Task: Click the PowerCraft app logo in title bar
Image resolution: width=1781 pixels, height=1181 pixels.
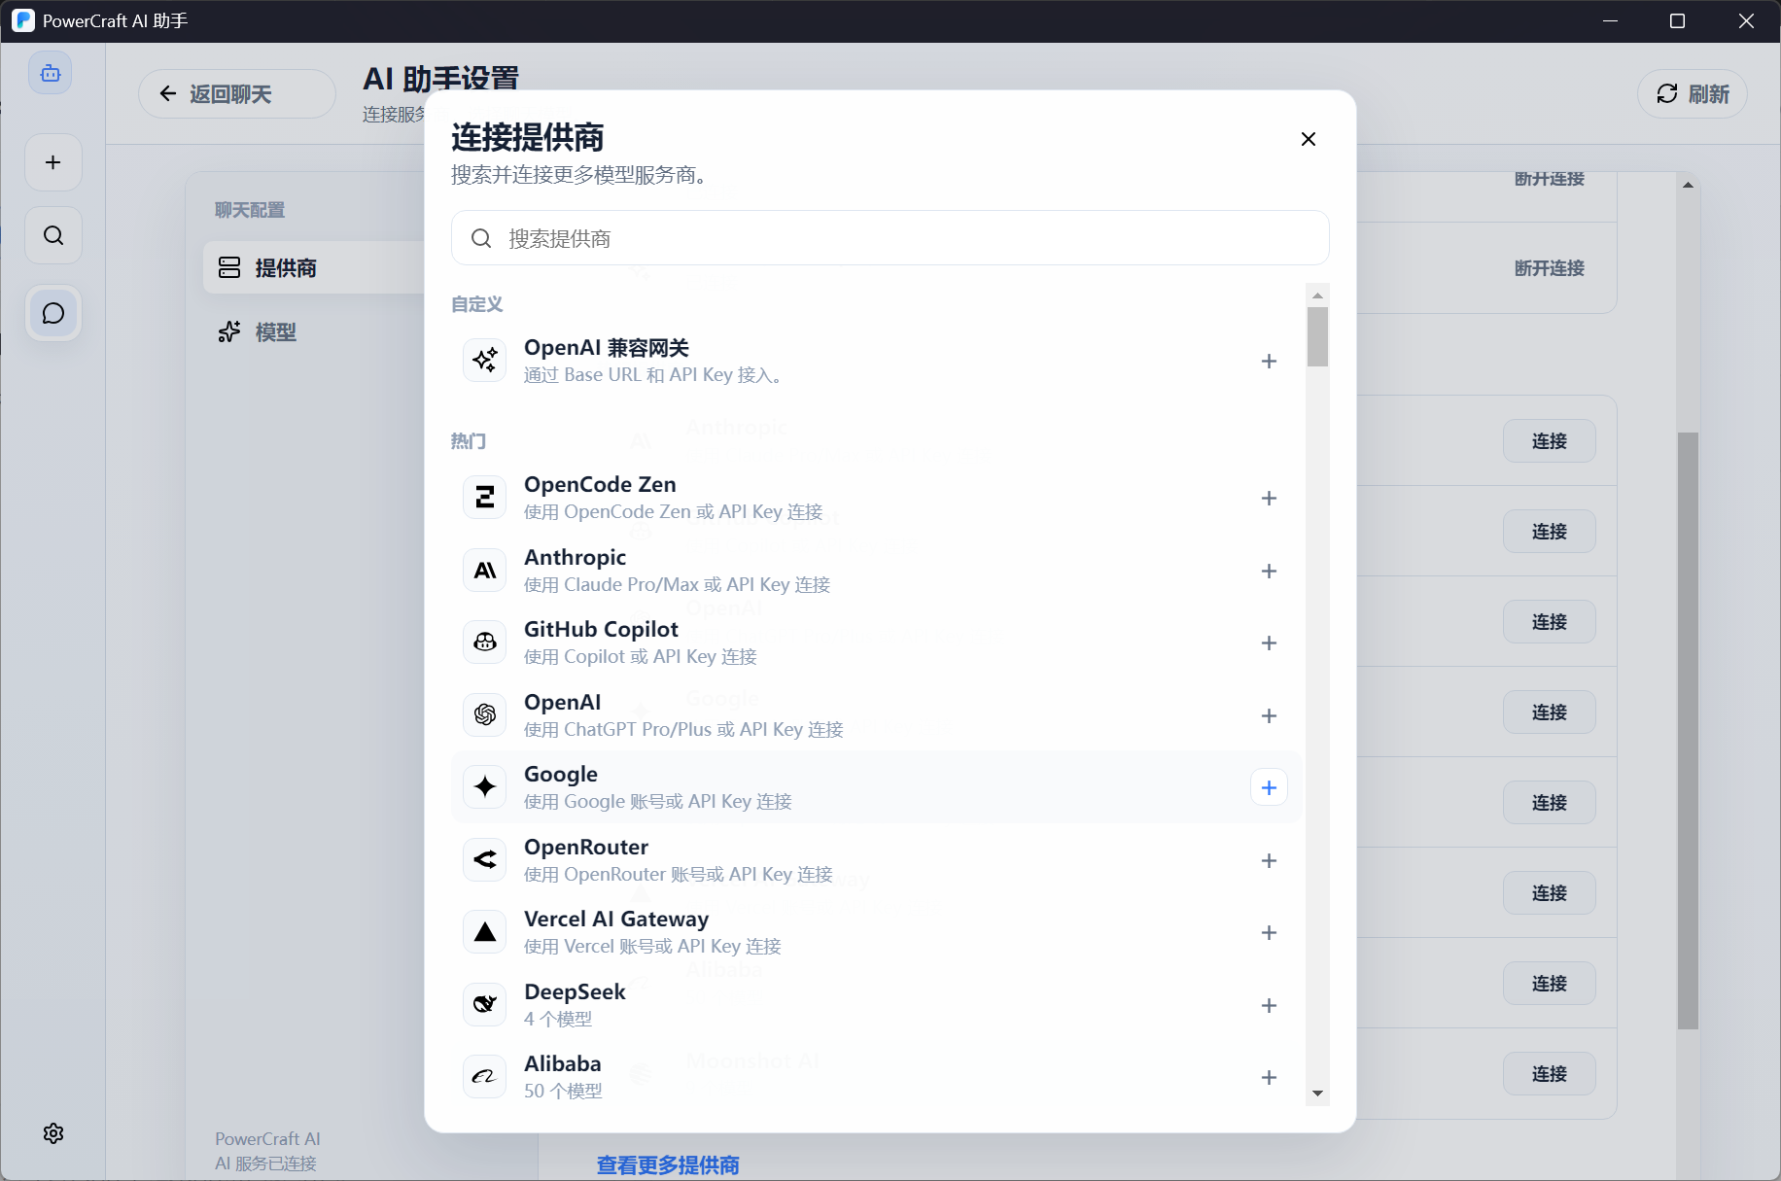Action: coord(23,20)
